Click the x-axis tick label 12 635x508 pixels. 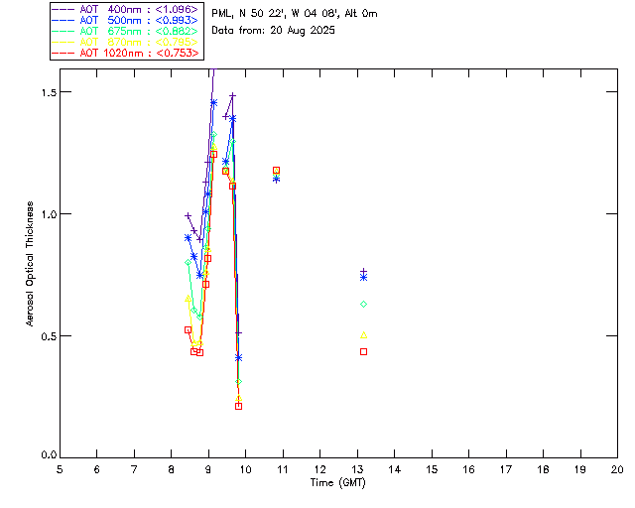coord(319,469)
